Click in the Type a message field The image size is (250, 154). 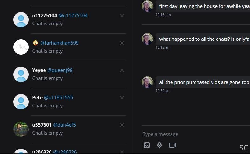[x=196, y=134]
